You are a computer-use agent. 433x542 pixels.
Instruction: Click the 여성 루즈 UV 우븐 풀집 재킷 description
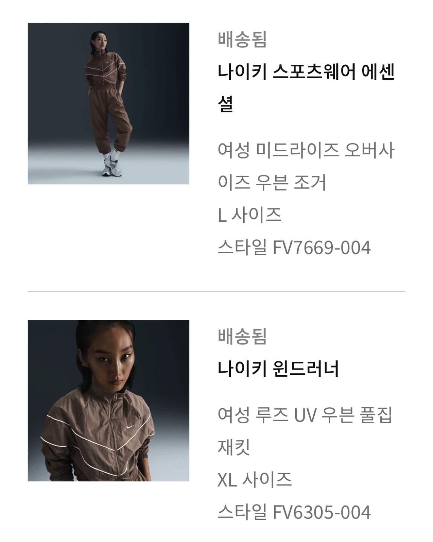pyautogui.click(x=305, y=431)
